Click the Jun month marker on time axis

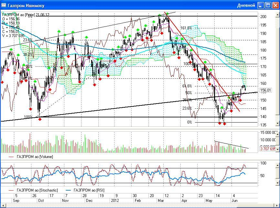pos(234,201)
